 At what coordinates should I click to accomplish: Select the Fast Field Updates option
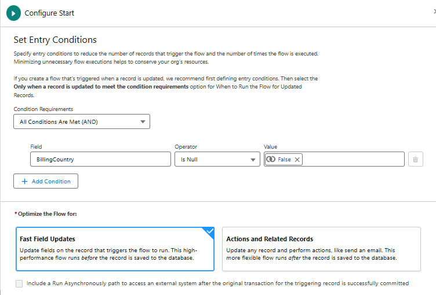point(115,249)
